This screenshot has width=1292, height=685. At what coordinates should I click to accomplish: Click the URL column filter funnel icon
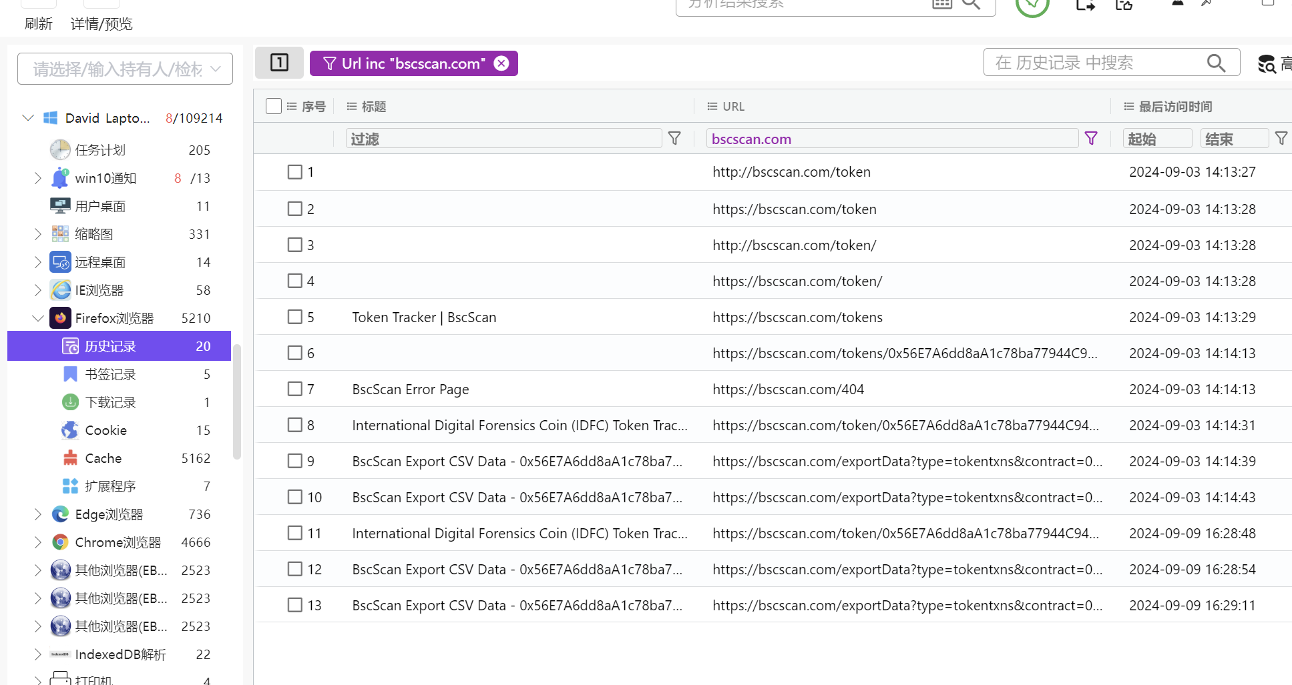click(x=1091, y=138)
